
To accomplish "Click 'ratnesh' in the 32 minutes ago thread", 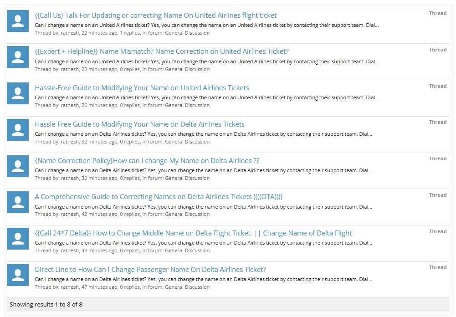I will click(x=70, y=142).
